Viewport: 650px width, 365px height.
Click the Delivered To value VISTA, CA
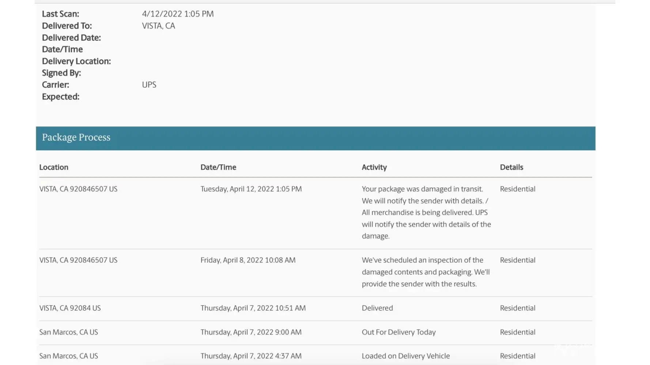(x=158, y=26)
